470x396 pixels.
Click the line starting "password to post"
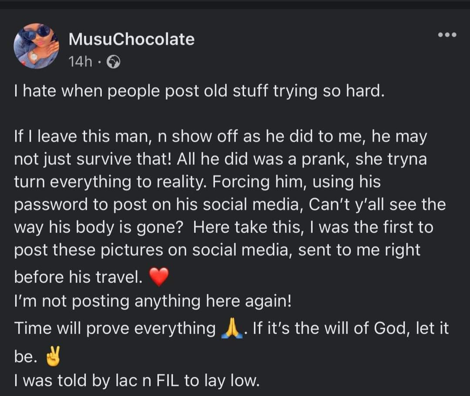pos(230,205)
